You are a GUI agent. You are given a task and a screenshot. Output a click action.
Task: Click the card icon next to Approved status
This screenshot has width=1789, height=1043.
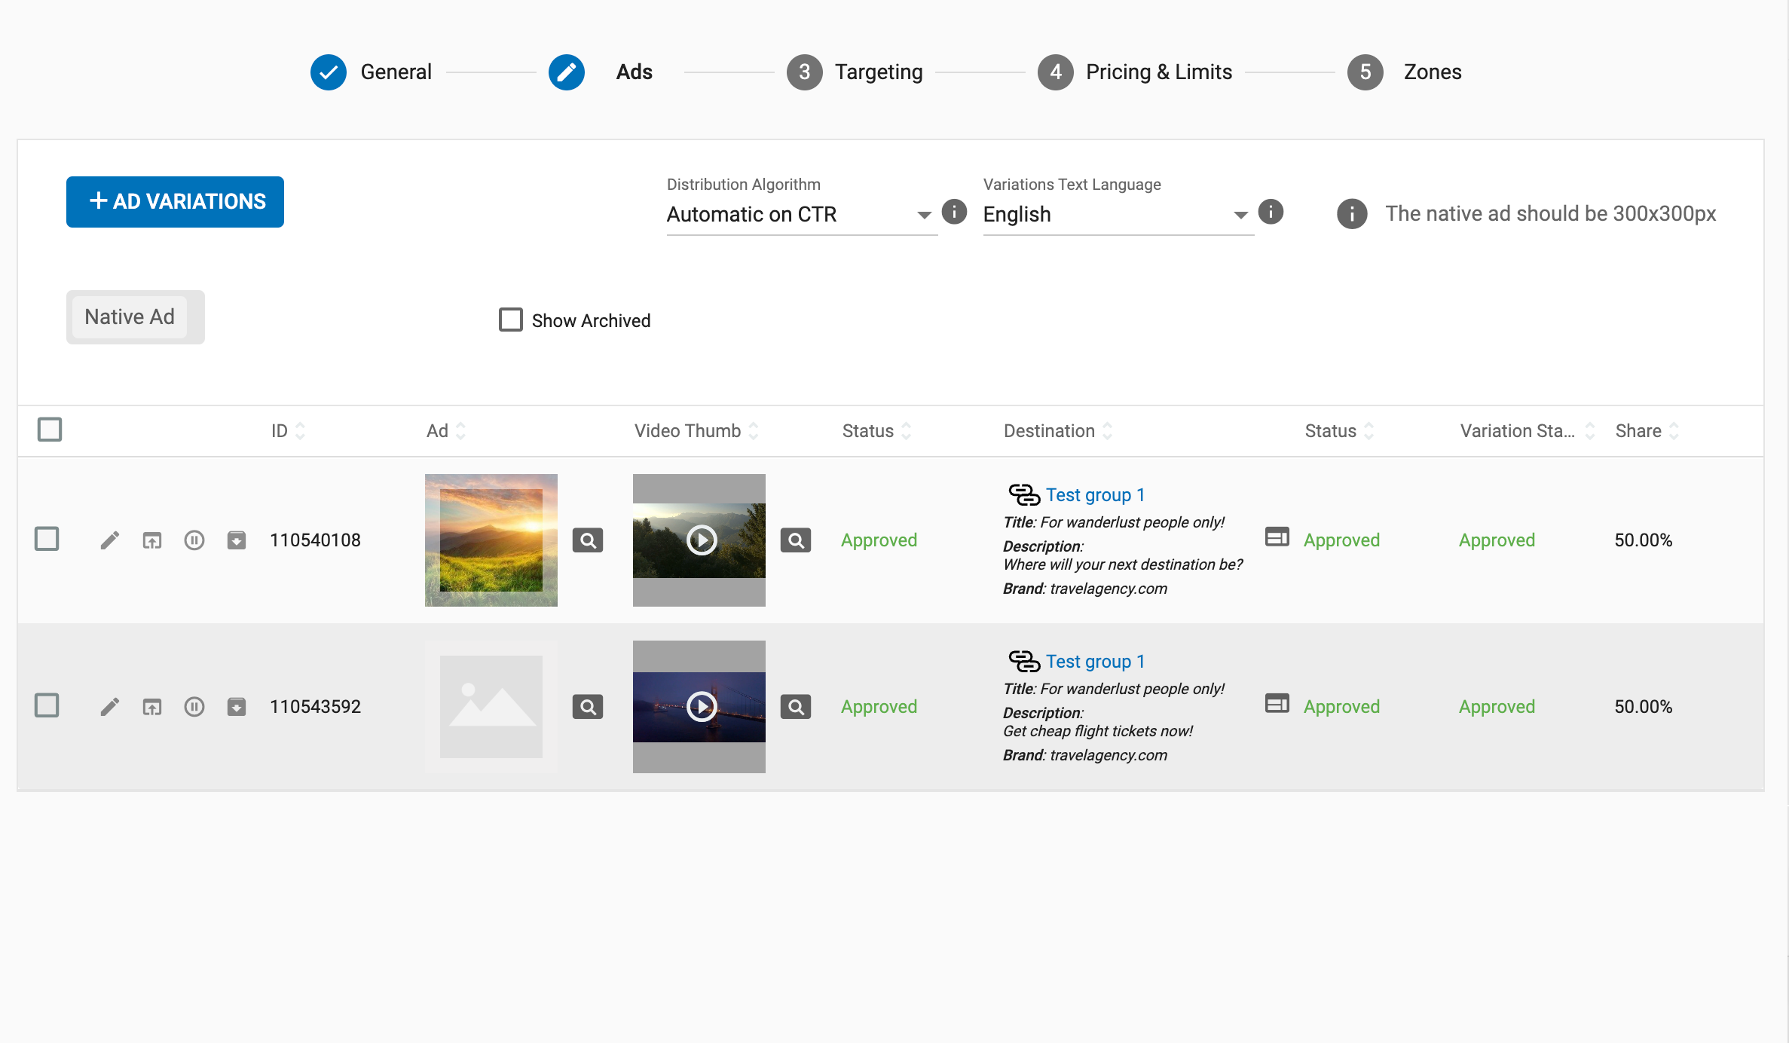(1277, 538)
